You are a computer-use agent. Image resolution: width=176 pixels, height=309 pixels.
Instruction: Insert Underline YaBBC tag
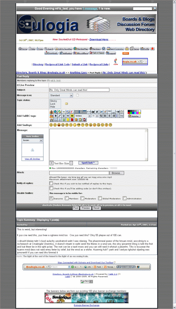[64, 116]
